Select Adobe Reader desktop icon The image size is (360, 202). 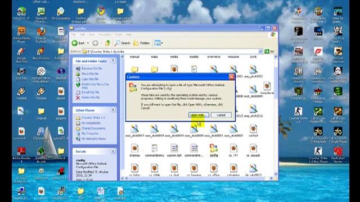(21, 151)
